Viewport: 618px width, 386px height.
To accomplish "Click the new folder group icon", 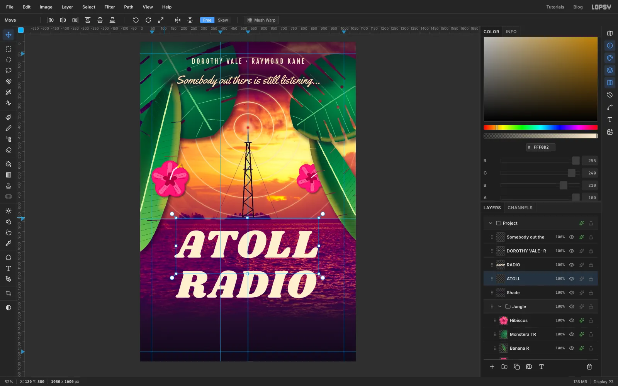I will click(x=504, y=367).
